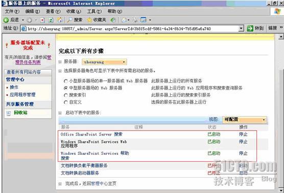Viewport: 284px width, 193px height.
Task: Open 共享服务管理 in the sidebar
Action: pos(20,104)
